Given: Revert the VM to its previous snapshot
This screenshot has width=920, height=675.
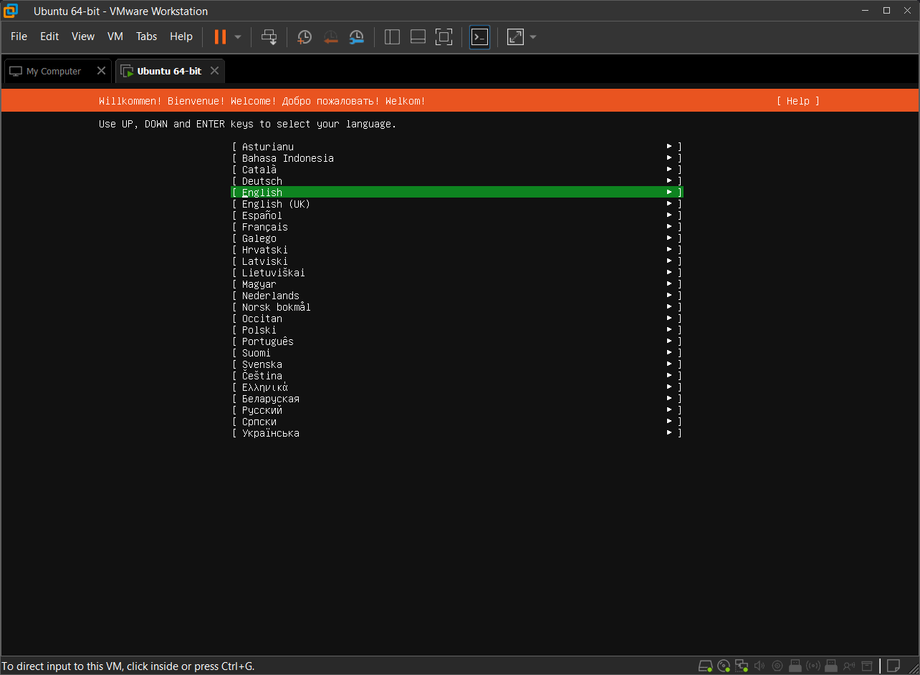Looking at the screenshot, I should [330, 37].
